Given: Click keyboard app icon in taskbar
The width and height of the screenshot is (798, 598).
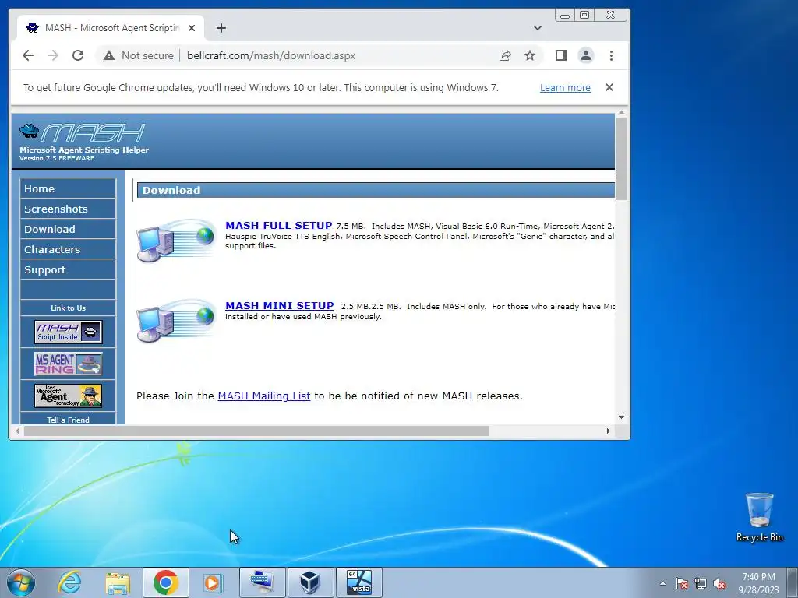Looking at the screenshot, I should click(x=262, y=582).
